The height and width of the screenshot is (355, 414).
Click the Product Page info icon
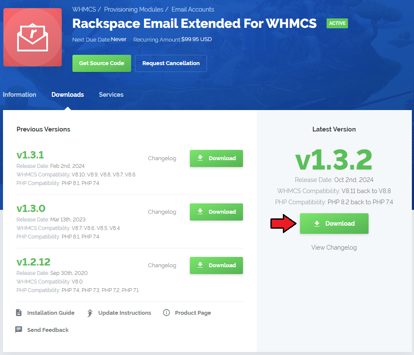[167, 313]
